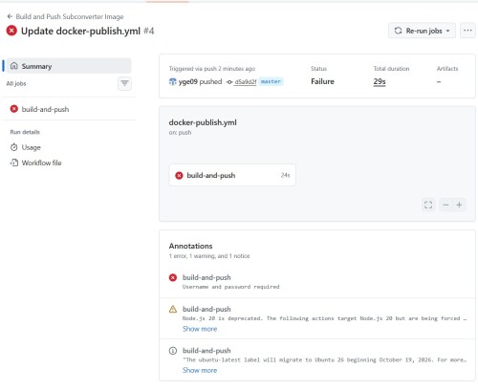This screenshot has width=478, height=391.
Task: Go back to Build and Push Subconverter Image
Action: click(x=70, y=16)
